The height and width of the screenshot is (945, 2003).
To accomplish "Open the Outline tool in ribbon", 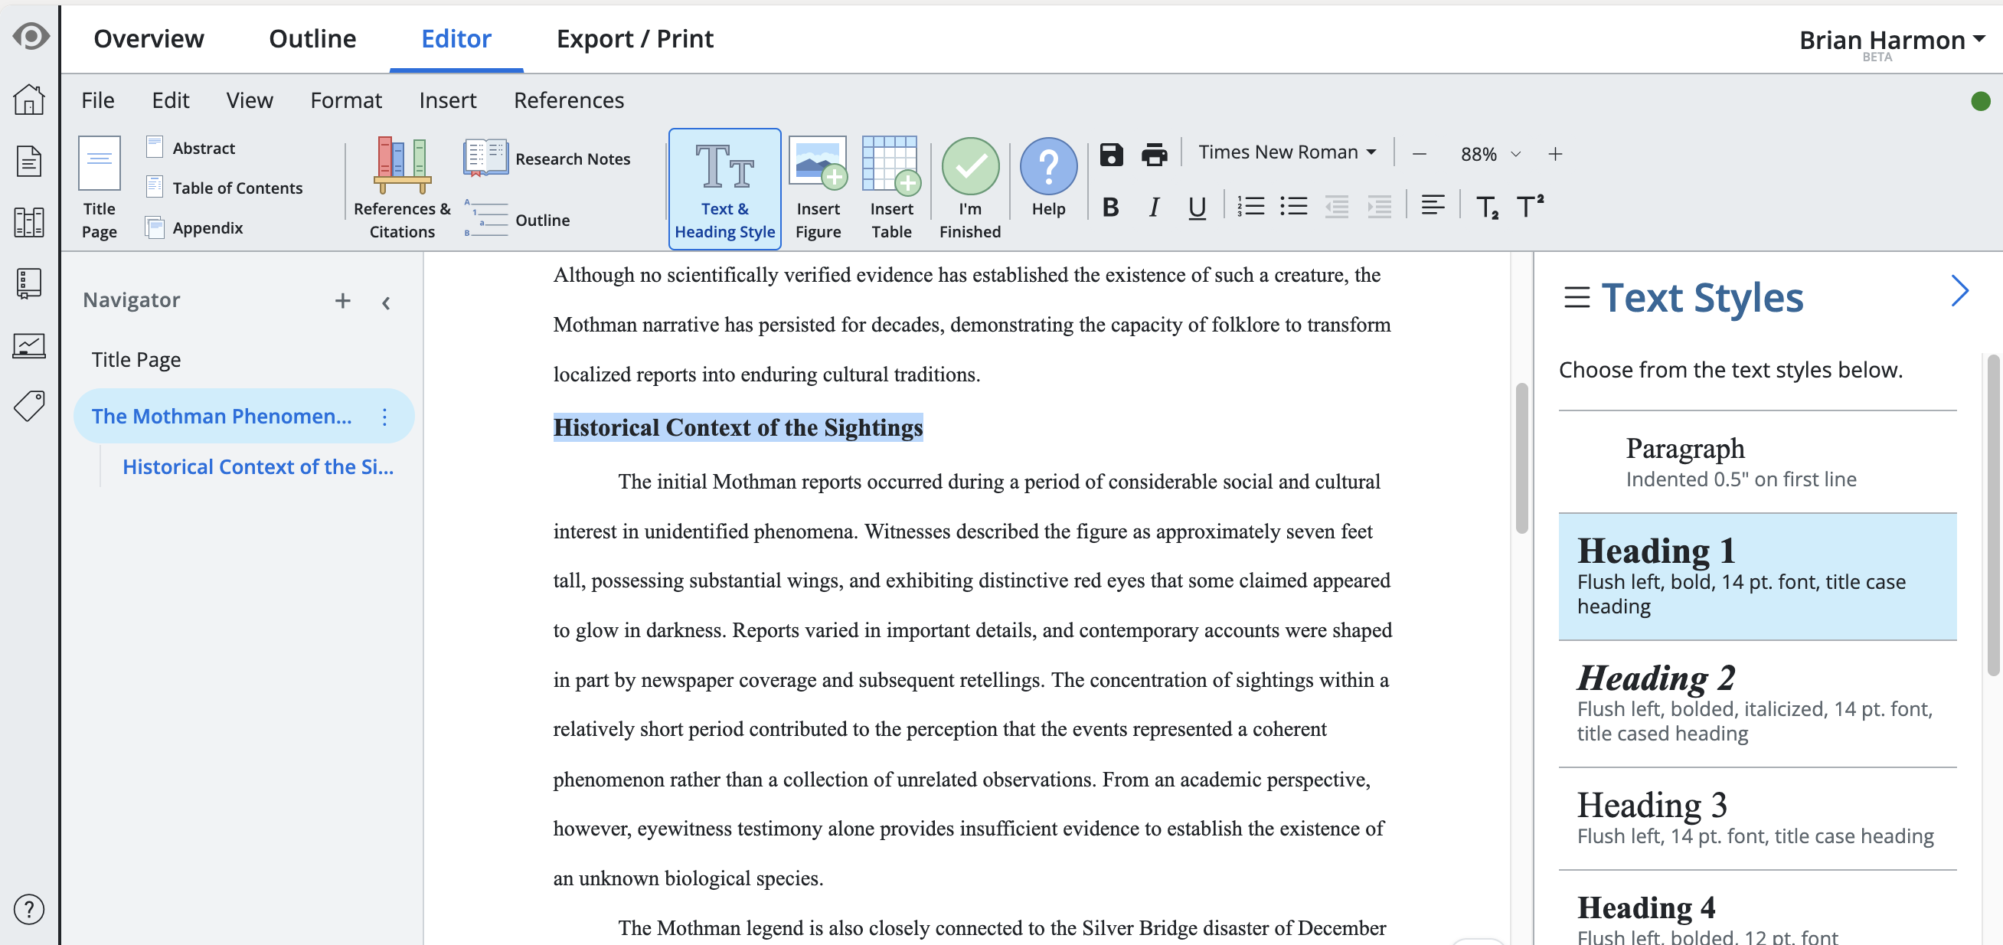I will tap(517, 219).
